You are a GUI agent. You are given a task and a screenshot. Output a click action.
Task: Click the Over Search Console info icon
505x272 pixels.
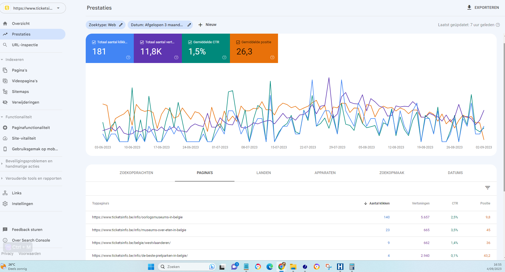coord(5,240)
